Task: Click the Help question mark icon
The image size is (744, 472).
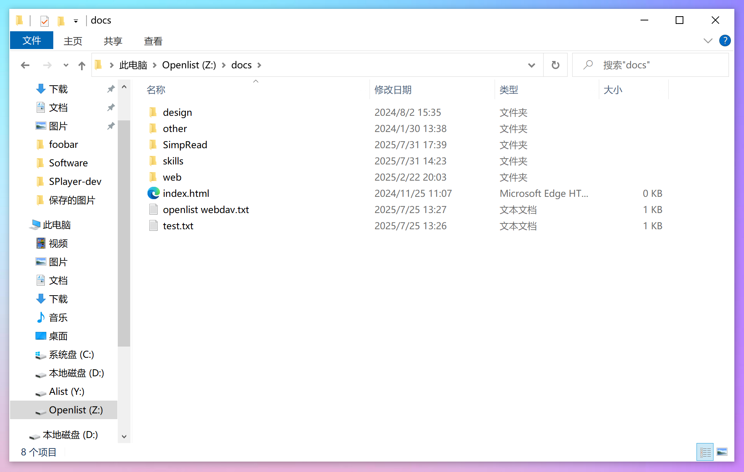Action: (725, 41)
